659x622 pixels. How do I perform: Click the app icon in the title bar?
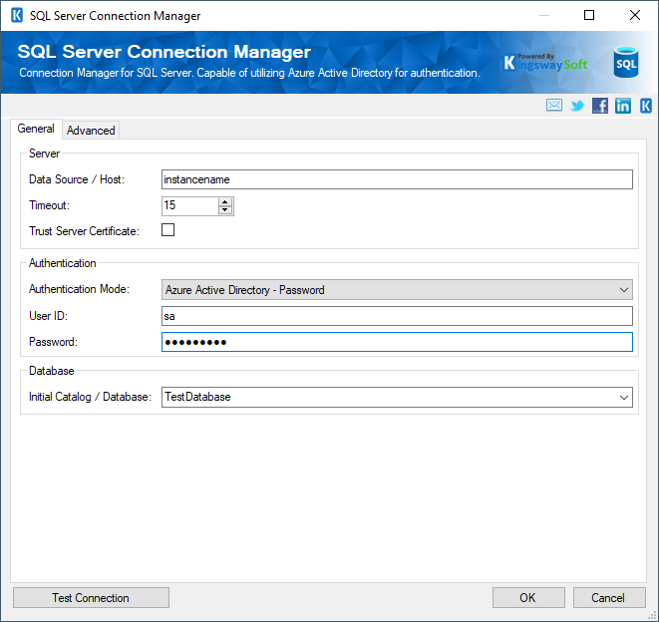pos(15,16)
